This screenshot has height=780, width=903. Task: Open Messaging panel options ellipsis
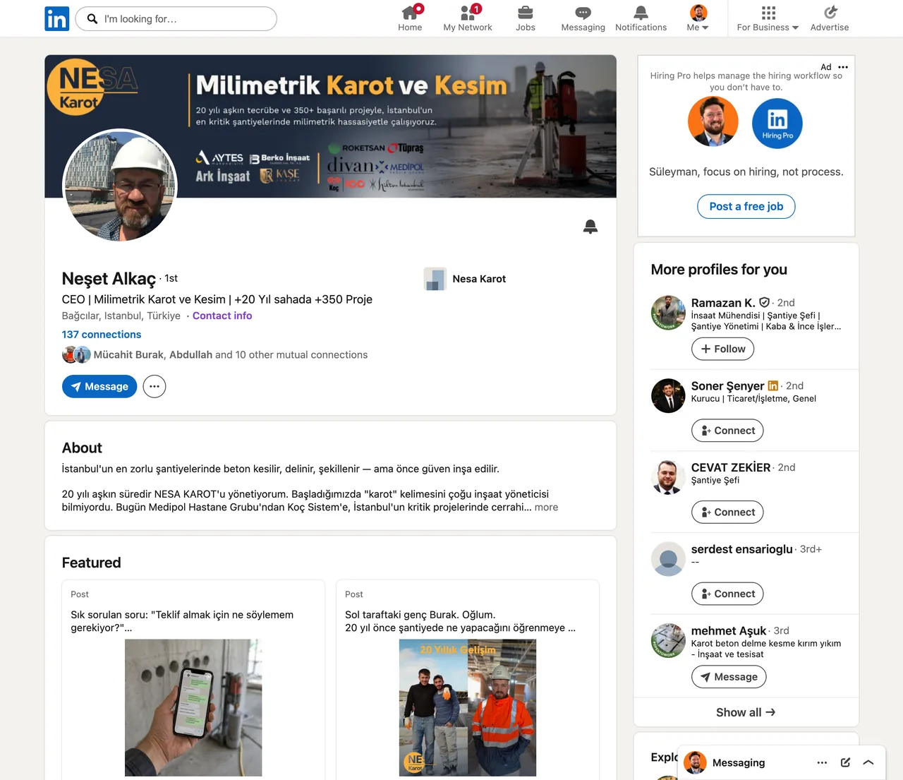[822, 762]
